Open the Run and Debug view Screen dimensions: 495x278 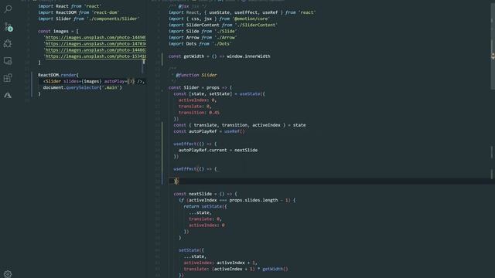(8, 43)
